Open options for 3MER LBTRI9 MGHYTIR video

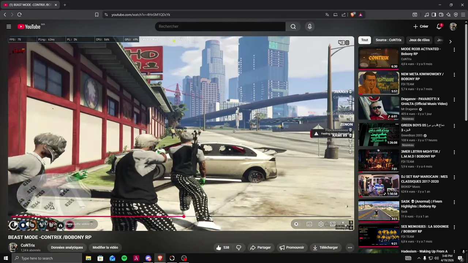(x=454, y=152)
